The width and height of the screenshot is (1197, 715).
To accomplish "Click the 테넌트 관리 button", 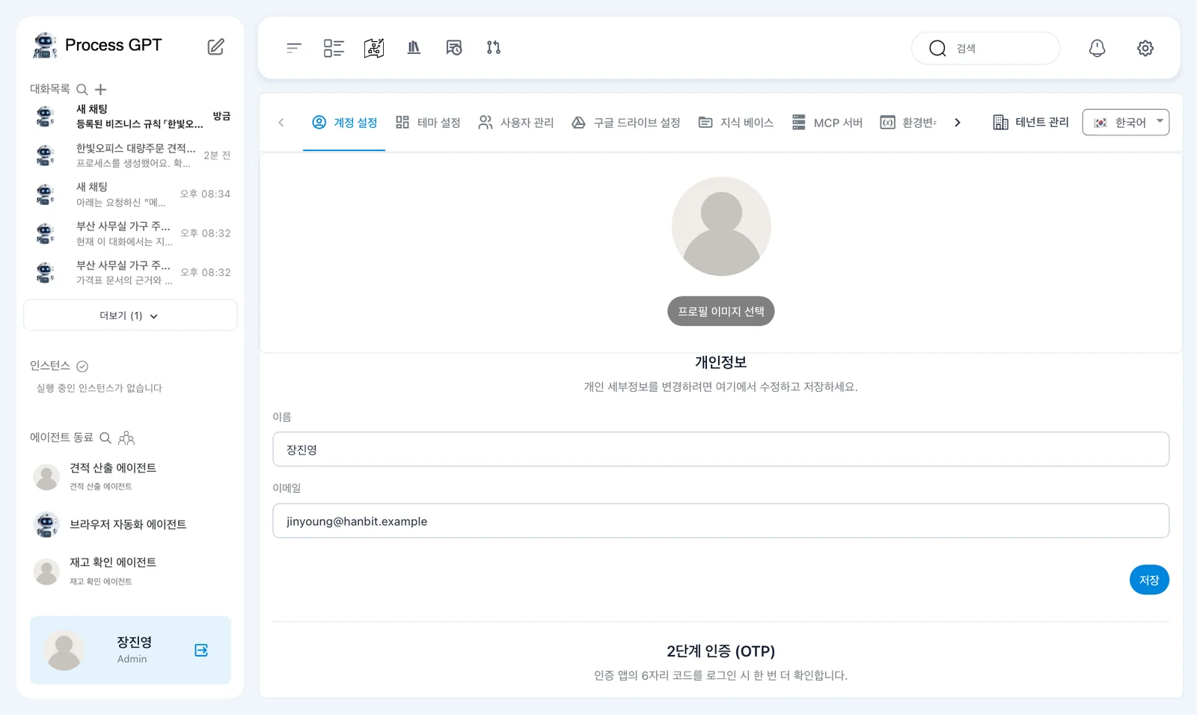I will pyautogui.click(x=1031, y=123).
